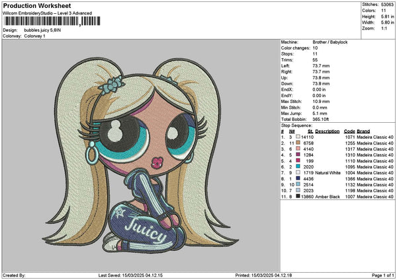
Task: Click the Colorway 1 value
Action: pyautogui.click(x=34, y=36)
